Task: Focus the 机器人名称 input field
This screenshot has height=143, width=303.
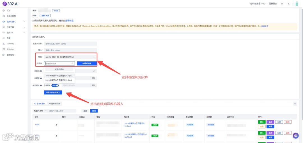Action: coord(70,44)
